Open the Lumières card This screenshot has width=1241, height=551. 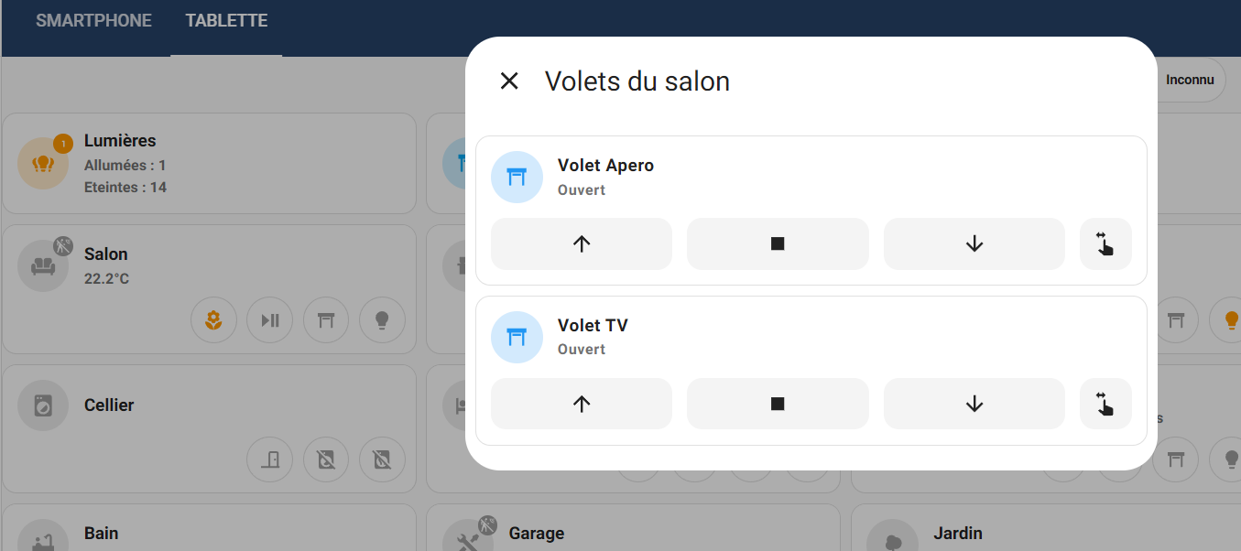click(209, 163)
